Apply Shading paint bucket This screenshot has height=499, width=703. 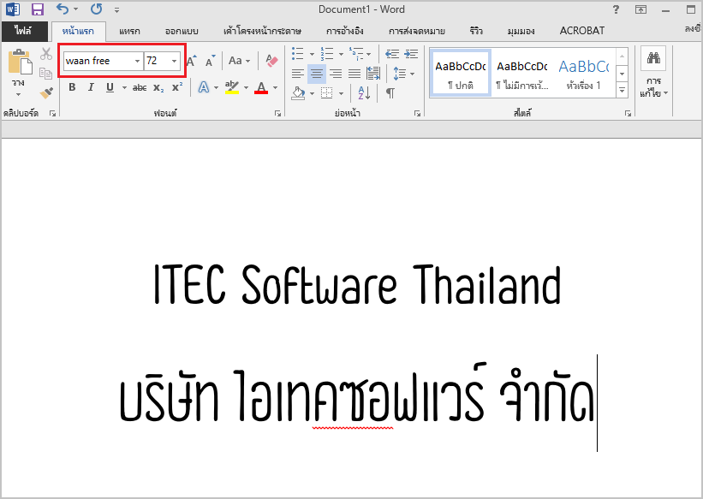pos(298,93)
